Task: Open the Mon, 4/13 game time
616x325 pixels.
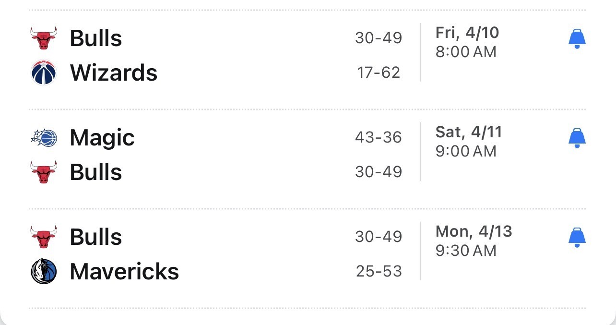Action: click(466, 251)
